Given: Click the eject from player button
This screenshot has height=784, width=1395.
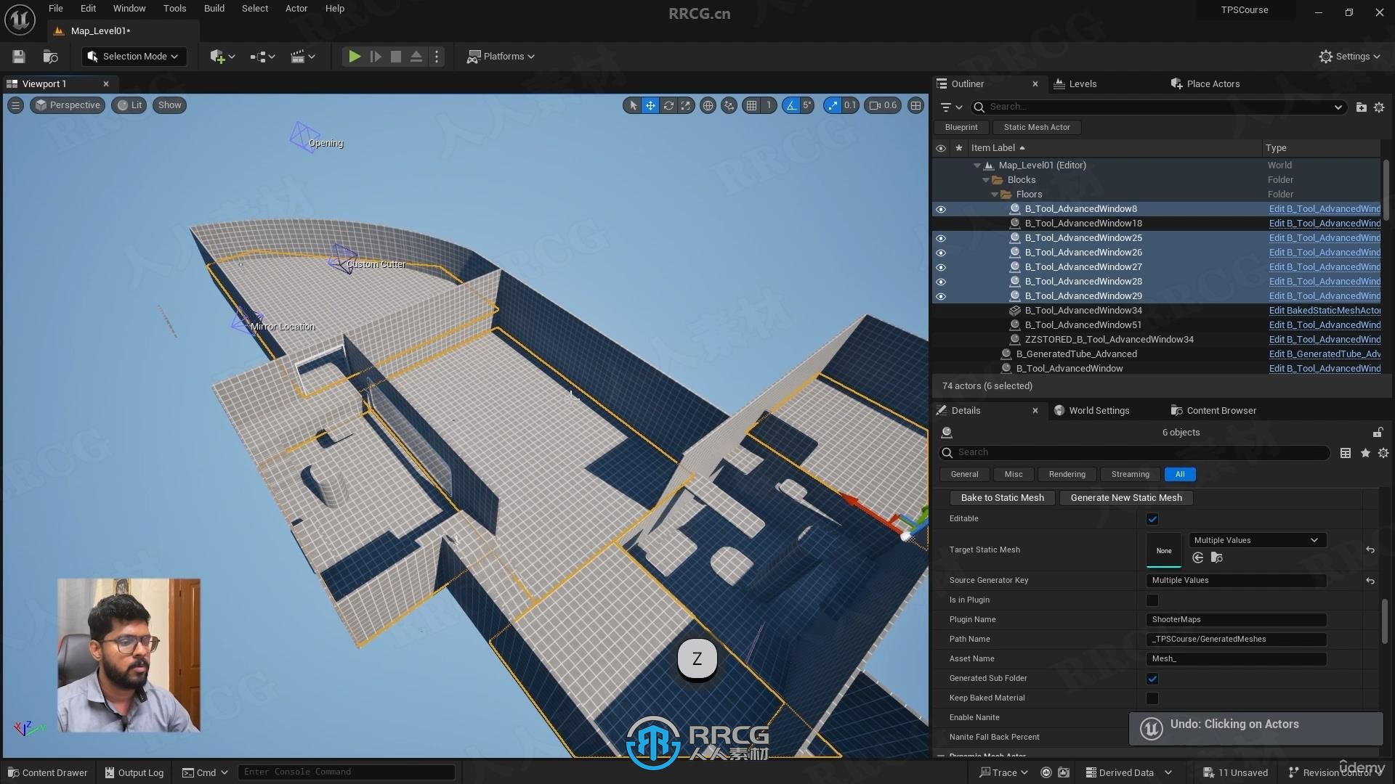Looking at the screenshot, I should click(416, 57).
